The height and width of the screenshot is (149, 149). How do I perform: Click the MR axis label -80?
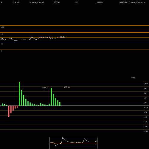tap(145, 127)
